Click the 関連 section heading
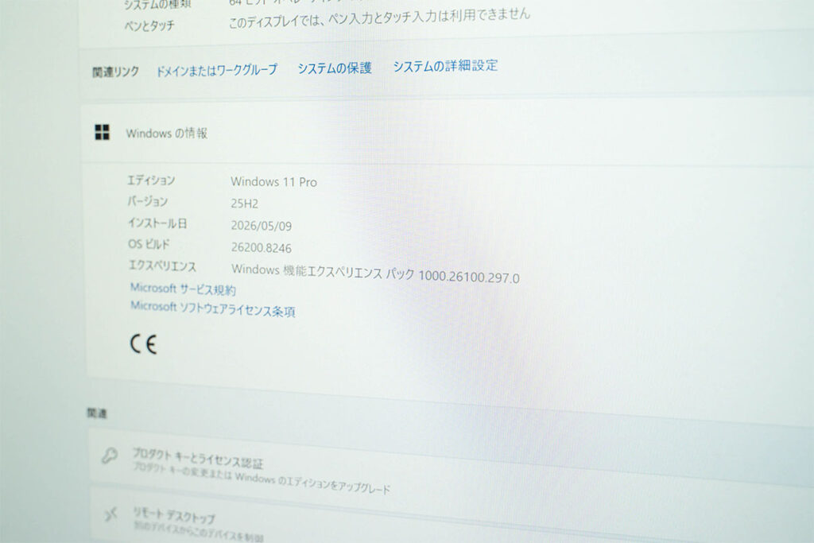 (96, 413)
